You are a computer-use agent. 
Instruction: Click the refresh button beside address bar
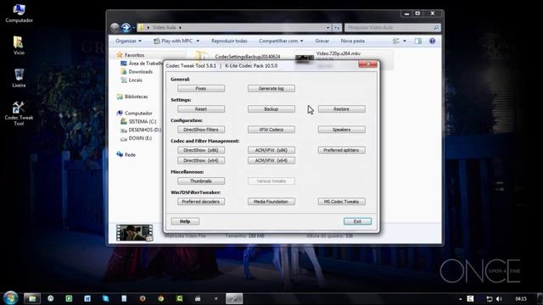337,27
